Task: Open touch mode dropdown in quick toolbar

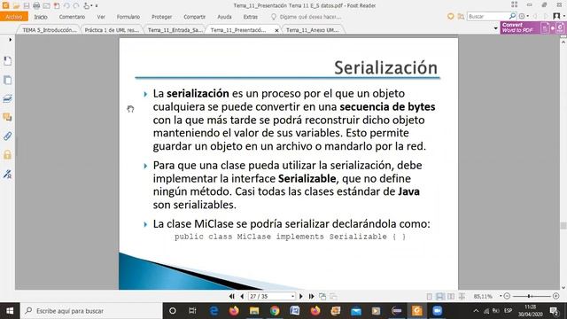Action: [88, 6]
